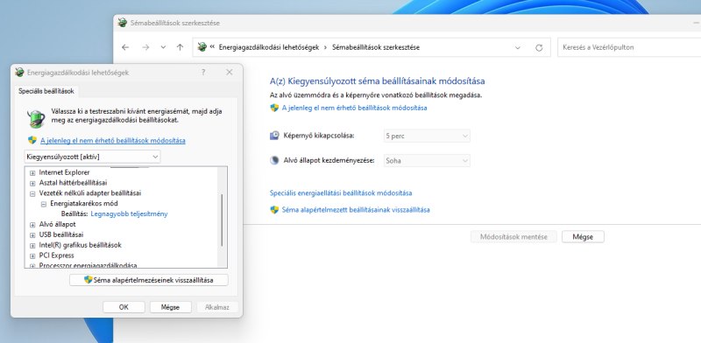This screenshot has height=343, width=701.
Task: Select Intel(R) grafikus beállítások tree item
Action: point(81,245)
